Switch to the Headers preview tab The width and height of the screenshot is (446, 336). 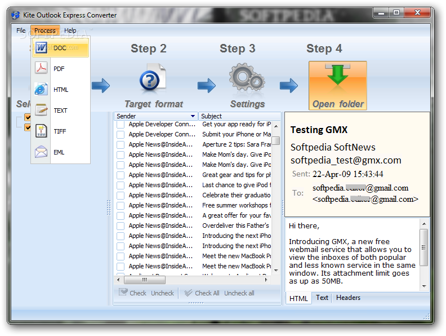348,298
